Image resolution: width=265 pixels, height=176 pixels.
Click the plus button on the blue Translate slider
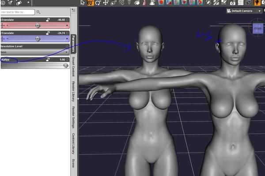(x=67, y=39)
